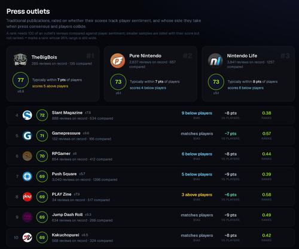
Task: Click the Gamepressure score circle 71
Action: pos(42,136)
